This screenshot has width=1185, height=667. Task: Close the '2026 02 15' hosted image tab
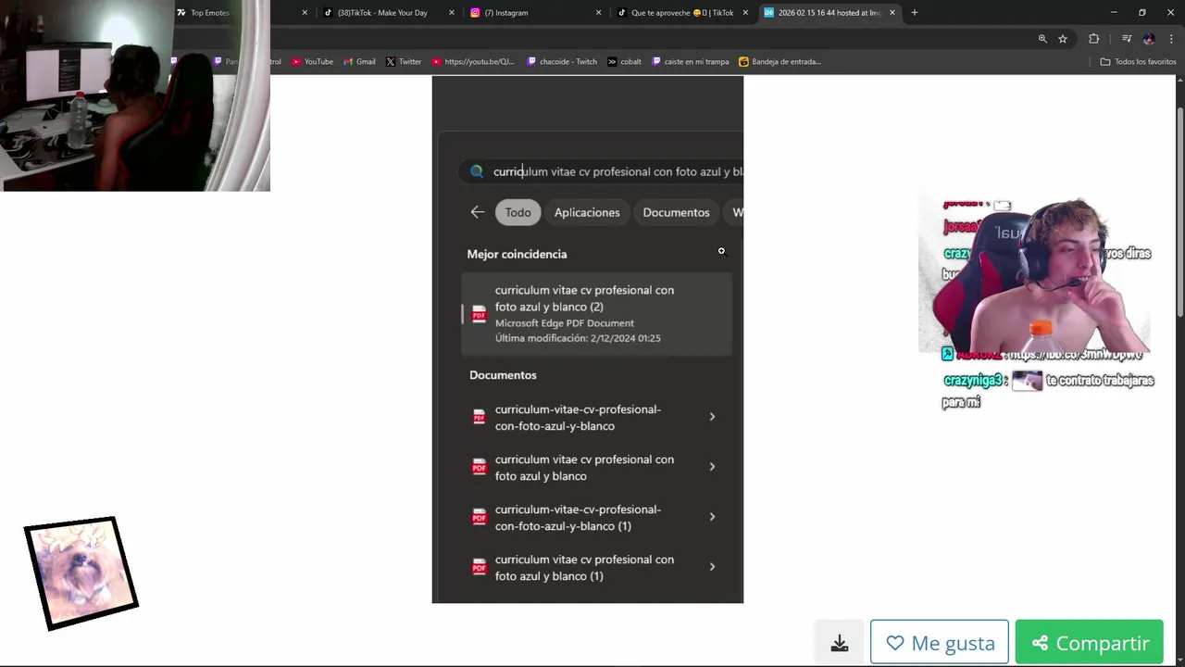[x=892, y=13]
